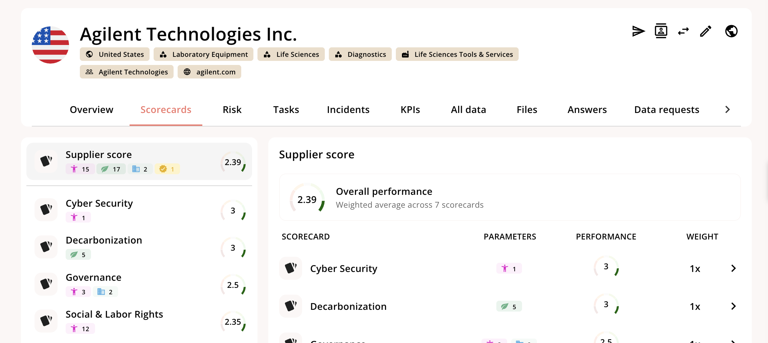Go to the Files tab
Image resolution: width=768 pixels, height=343 pixels.
coord(527,110)
